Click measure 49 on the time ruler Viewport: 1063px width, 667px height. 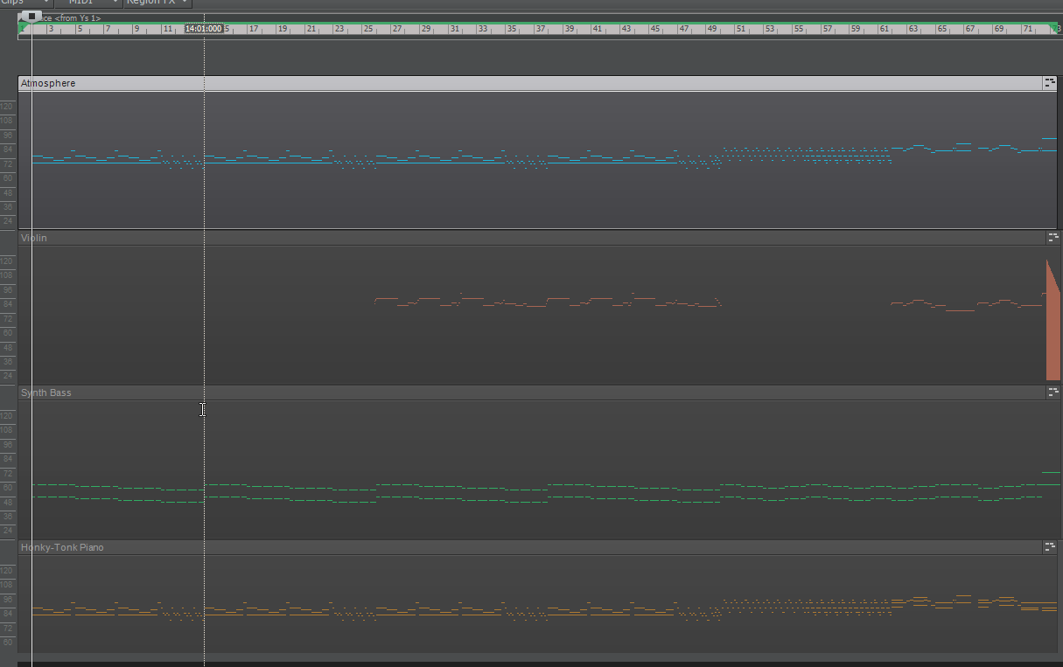click(x=712, y=29)
